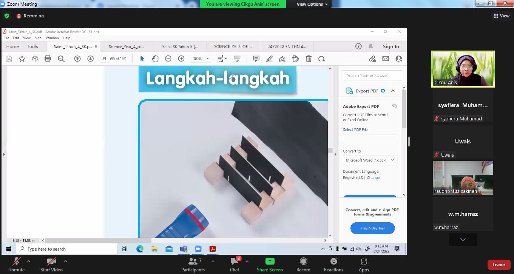Switch to the Tools tab

(33, 46)
